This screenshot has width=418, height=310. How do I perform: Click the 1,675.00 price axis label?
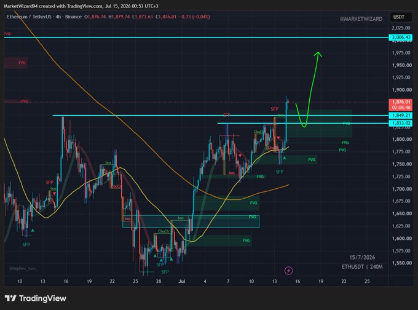(401, 201)
